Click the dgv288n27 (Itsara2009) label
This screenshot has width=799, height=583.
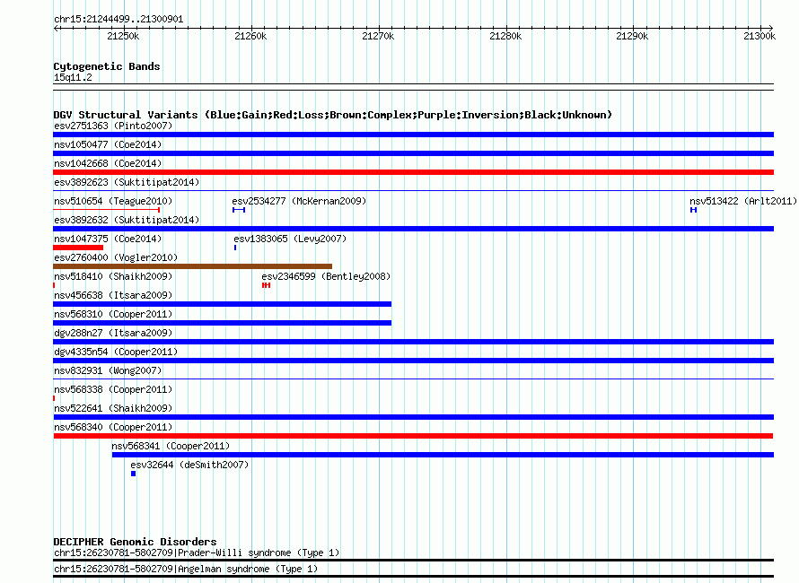(113, 333)
